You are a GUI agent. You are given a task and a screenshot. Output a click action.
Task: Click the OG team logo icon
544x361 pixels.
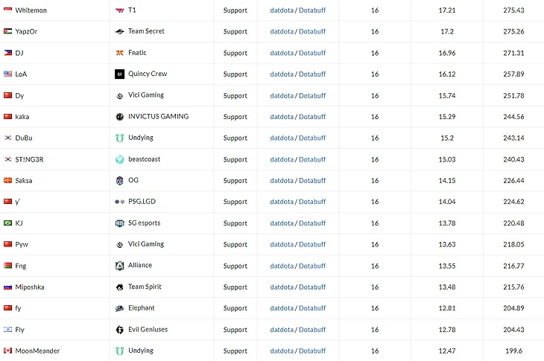(x=120, y=180)
